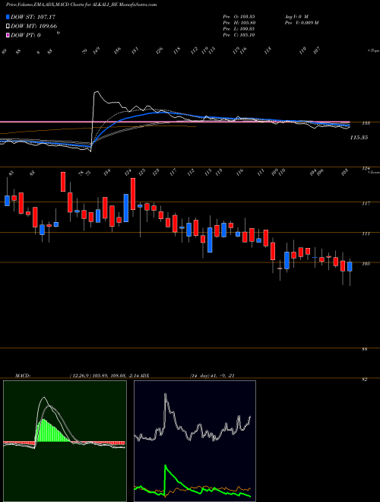Click the 'Avg V: 0 M' volume text
This screenshot has width=380, height=502.
click(296, 16)
